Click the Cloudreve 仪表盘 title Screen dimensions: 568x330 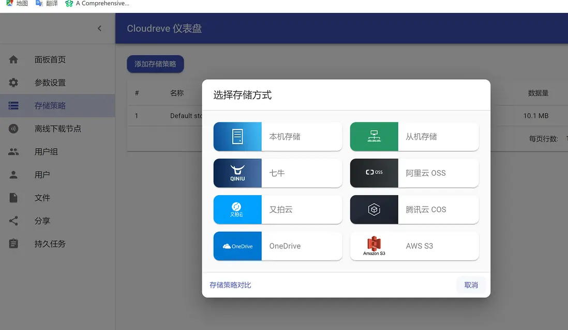[164, 28]
